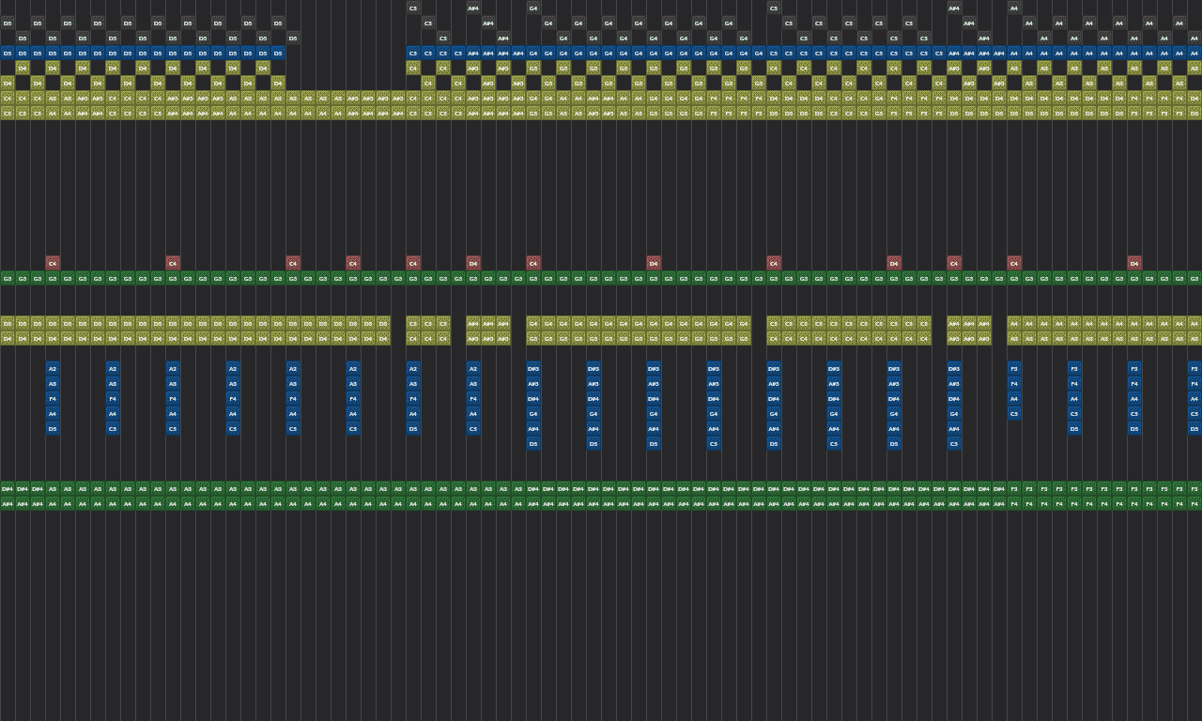Click the third red D4 note from left
The height and width of the screenshot is (721, 1202).
(894, 263)
